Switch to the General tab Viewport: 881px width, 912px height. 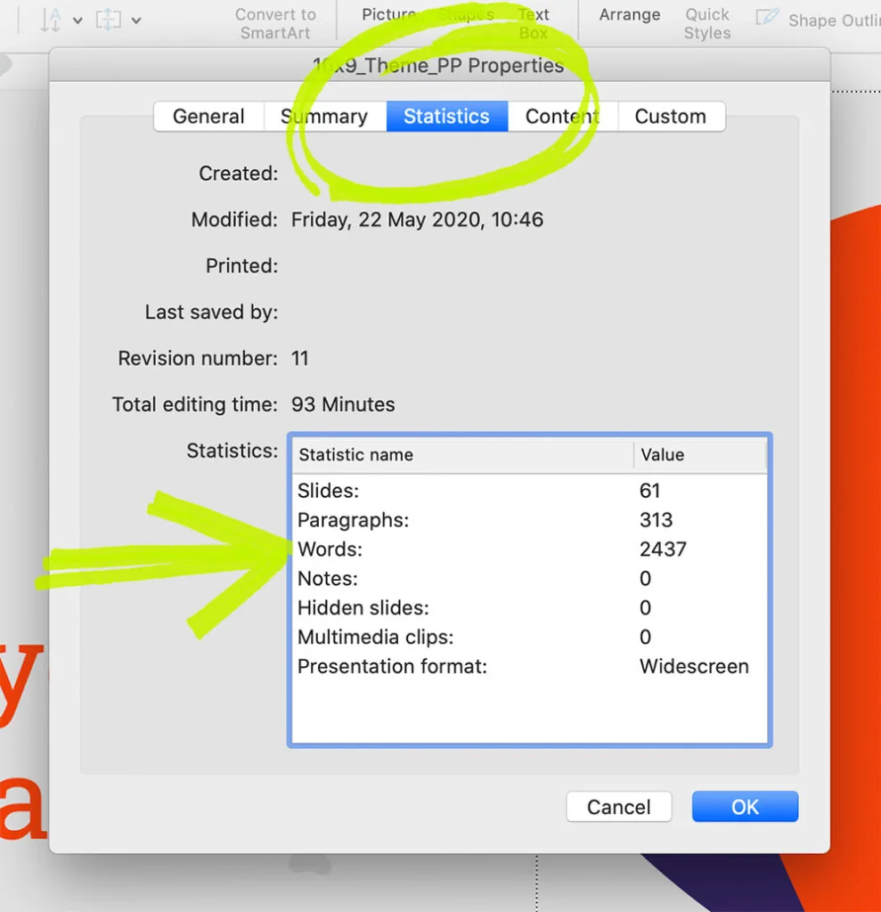click(x=209, y=117)
